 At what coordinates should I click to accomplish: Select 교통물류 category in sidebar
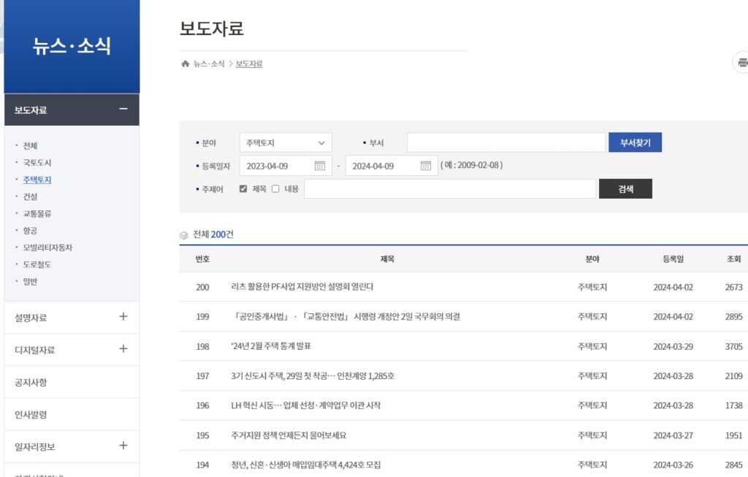(x=37, y=214)
